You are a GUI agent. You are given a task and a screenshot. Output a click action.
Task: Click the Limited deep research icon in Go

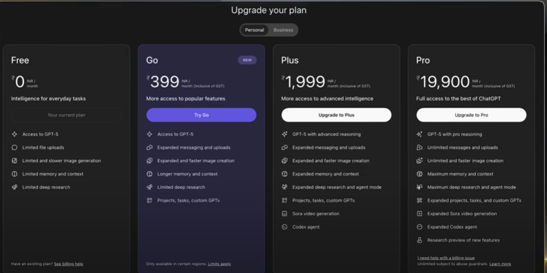(150, 187)
